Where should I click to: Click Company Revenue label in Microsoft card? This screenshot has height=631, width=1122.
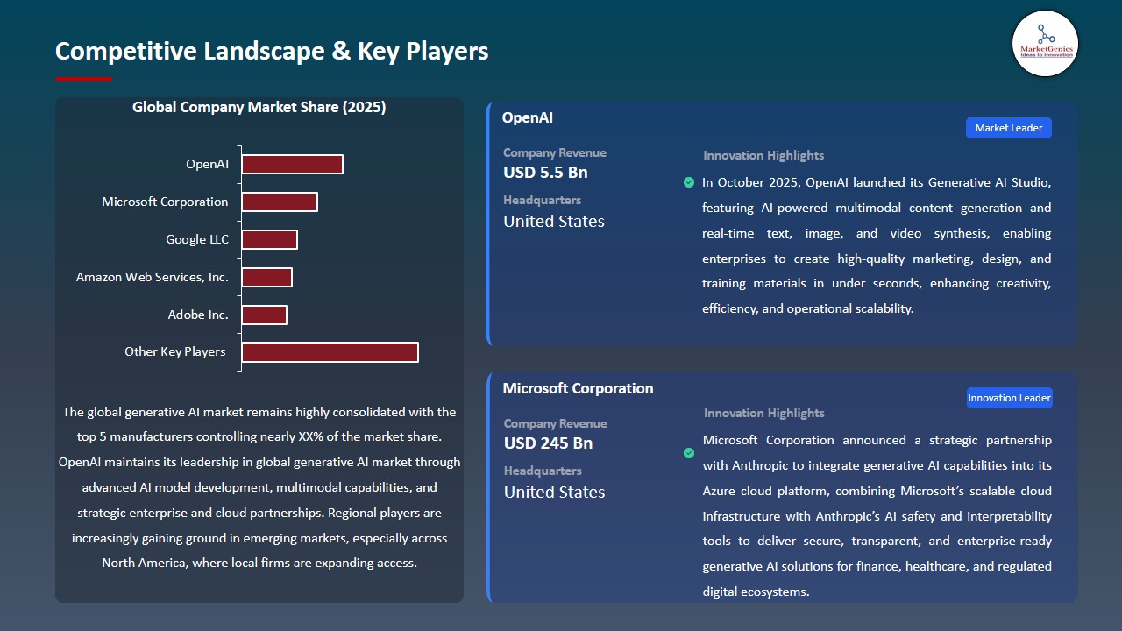coord(555,423)
